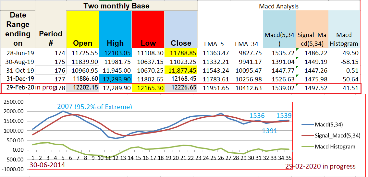Select the blue High column header

click(116, 29)
